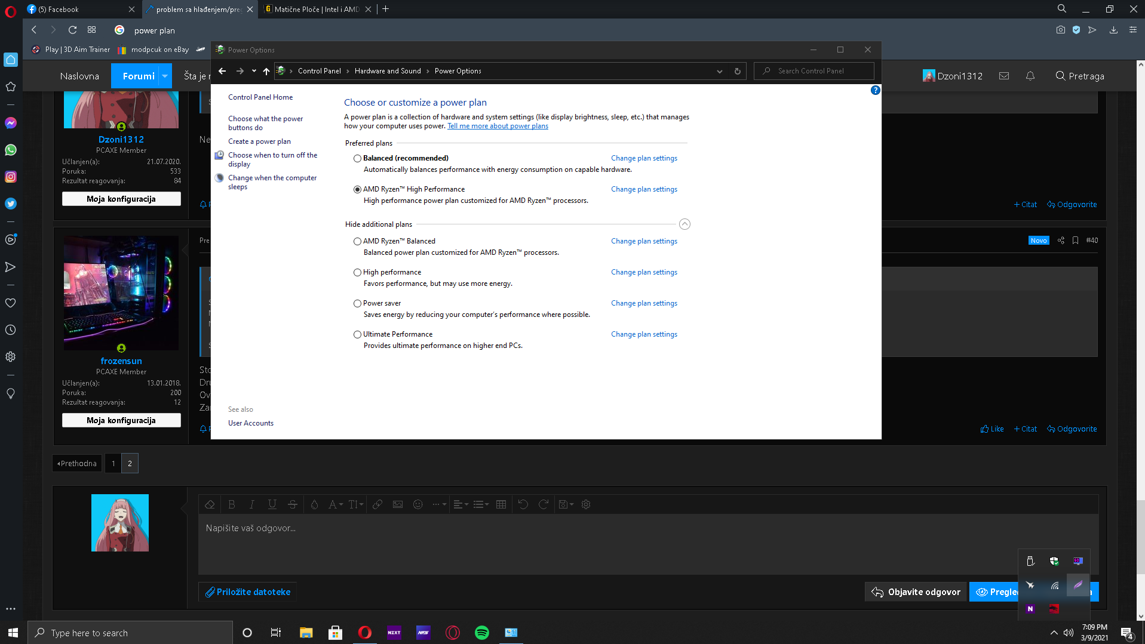Open recent locations dropdown in Power Options
This screenshot has width=1145, height=644.
[254, 71]
